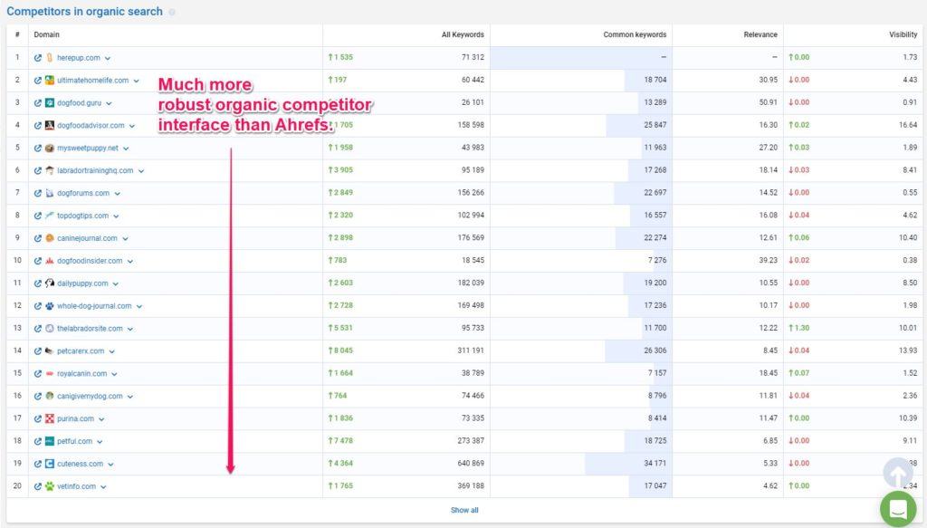Open the whole-dog-journal.com domain link
This screenshot has width=927, height=528.
(94, 306)
